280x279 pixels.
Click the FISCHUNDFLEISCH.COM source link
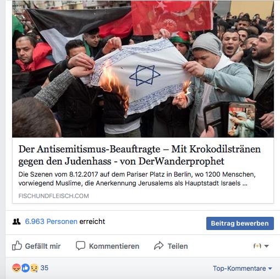click(53, 196)
